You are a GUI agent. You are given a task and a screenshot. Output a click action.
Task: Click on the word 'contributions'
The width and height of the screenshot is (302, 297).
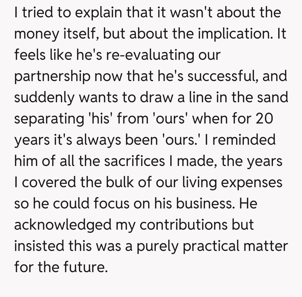(184, 224)
